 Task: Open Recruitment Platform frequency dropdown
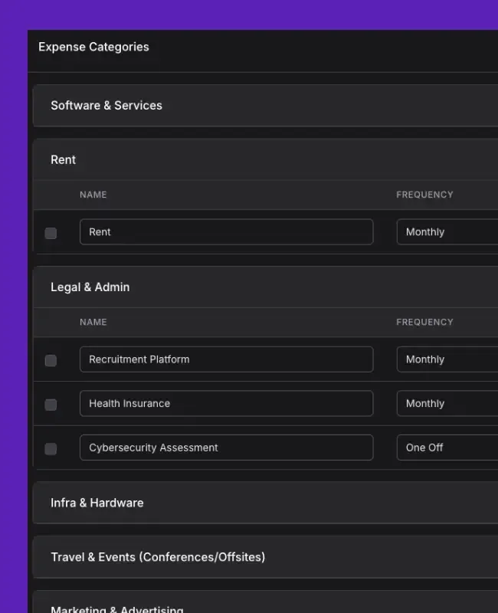coord(447,359)
